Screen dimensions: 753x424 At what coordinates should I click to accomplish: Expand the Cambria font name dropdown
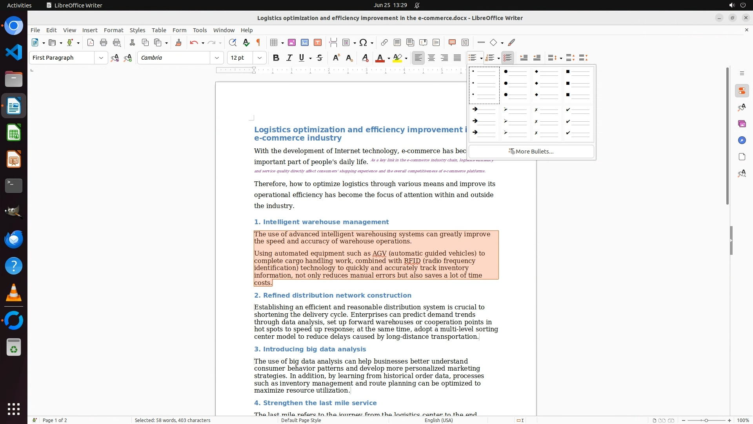[x=217, y=58]
